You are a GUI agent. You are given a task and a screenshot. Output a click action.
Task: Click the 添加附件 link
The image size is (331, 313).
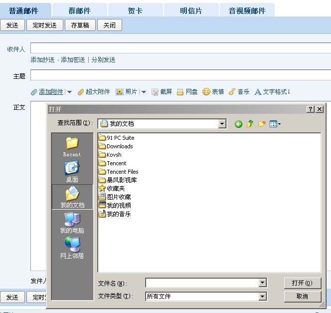51,92
